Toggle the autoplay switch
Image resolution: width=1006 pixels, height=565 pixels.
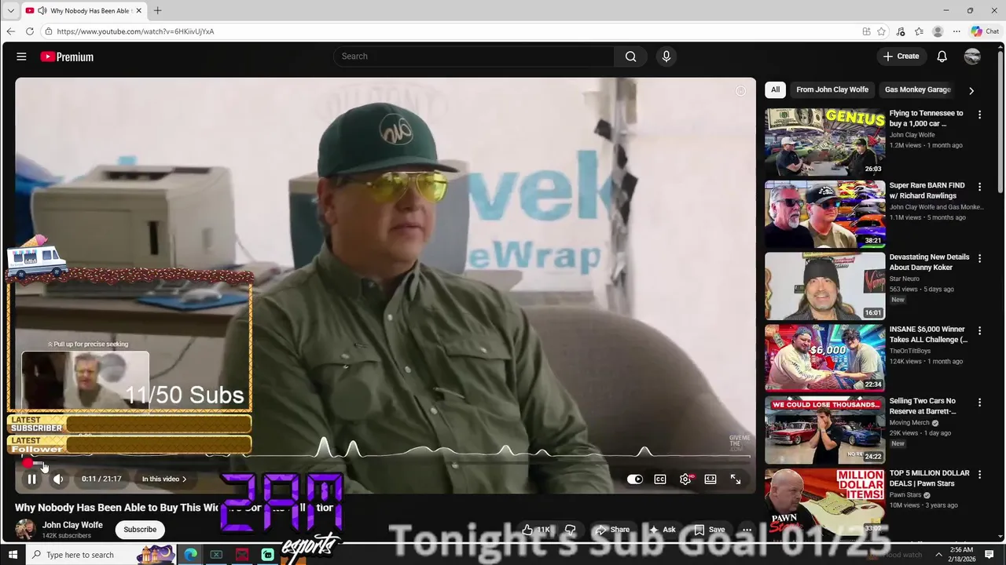coord(635,479)
